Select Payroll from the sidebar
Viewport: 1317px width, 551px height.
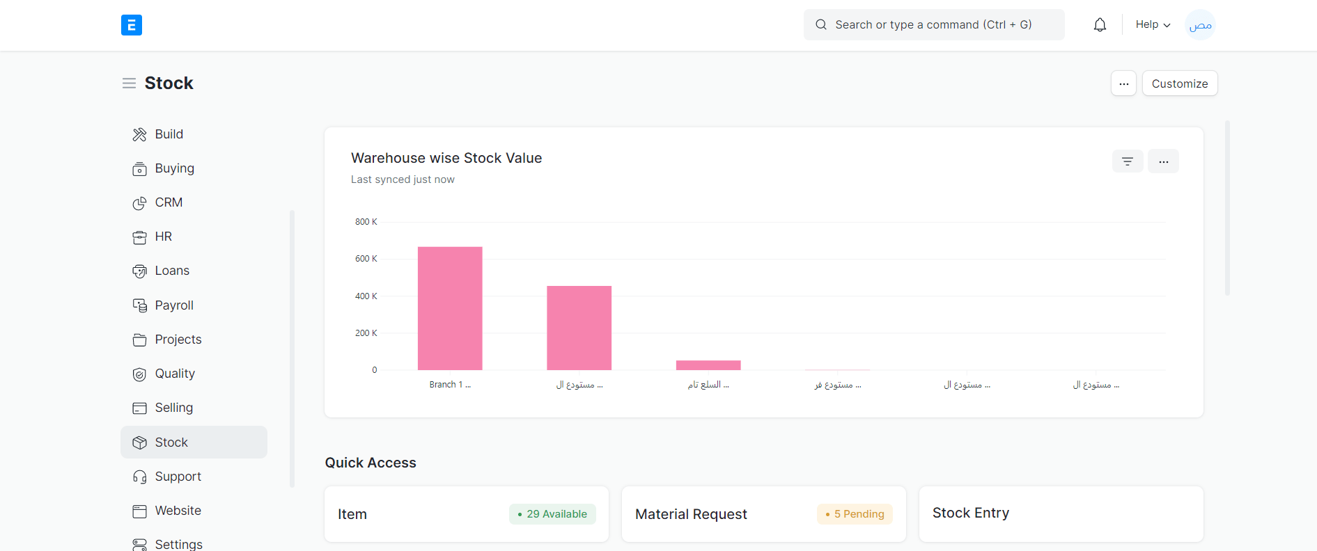pos(173,305)
